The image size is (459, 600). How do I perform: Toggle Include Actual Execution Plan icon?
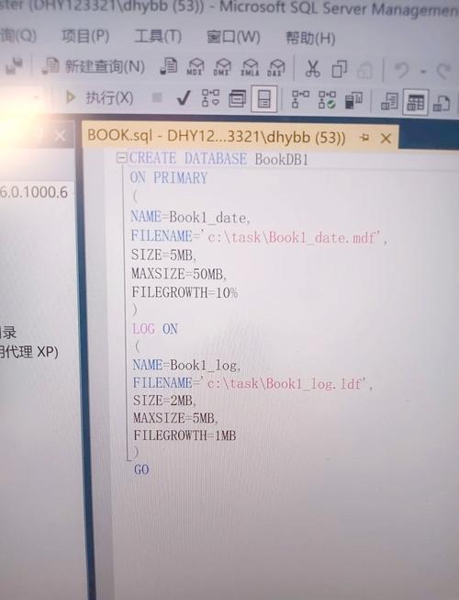[300, 99]
